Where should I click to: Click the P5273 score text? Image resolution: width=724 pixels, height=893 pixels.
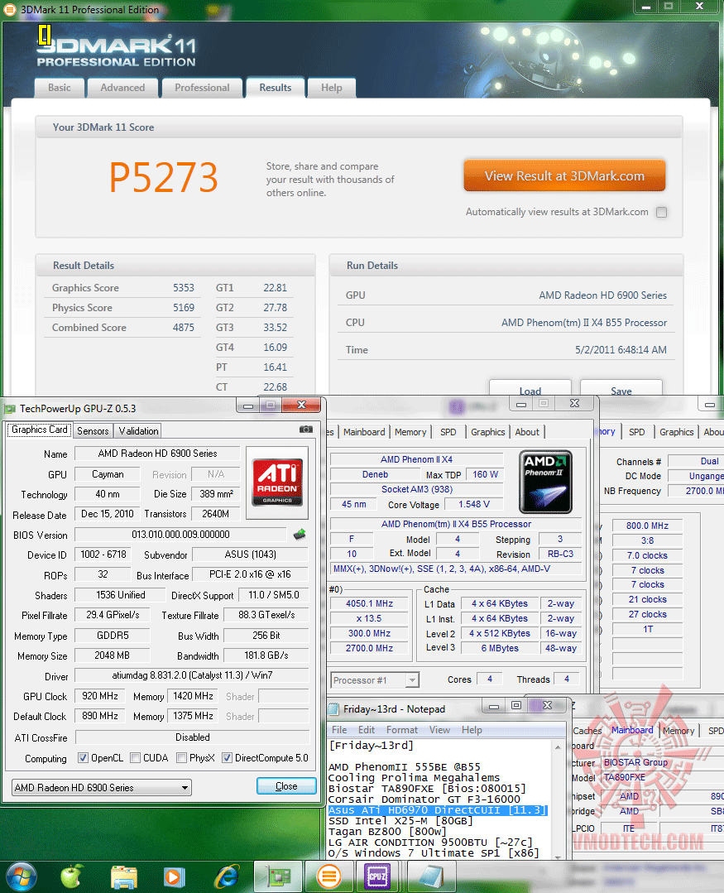163,177
